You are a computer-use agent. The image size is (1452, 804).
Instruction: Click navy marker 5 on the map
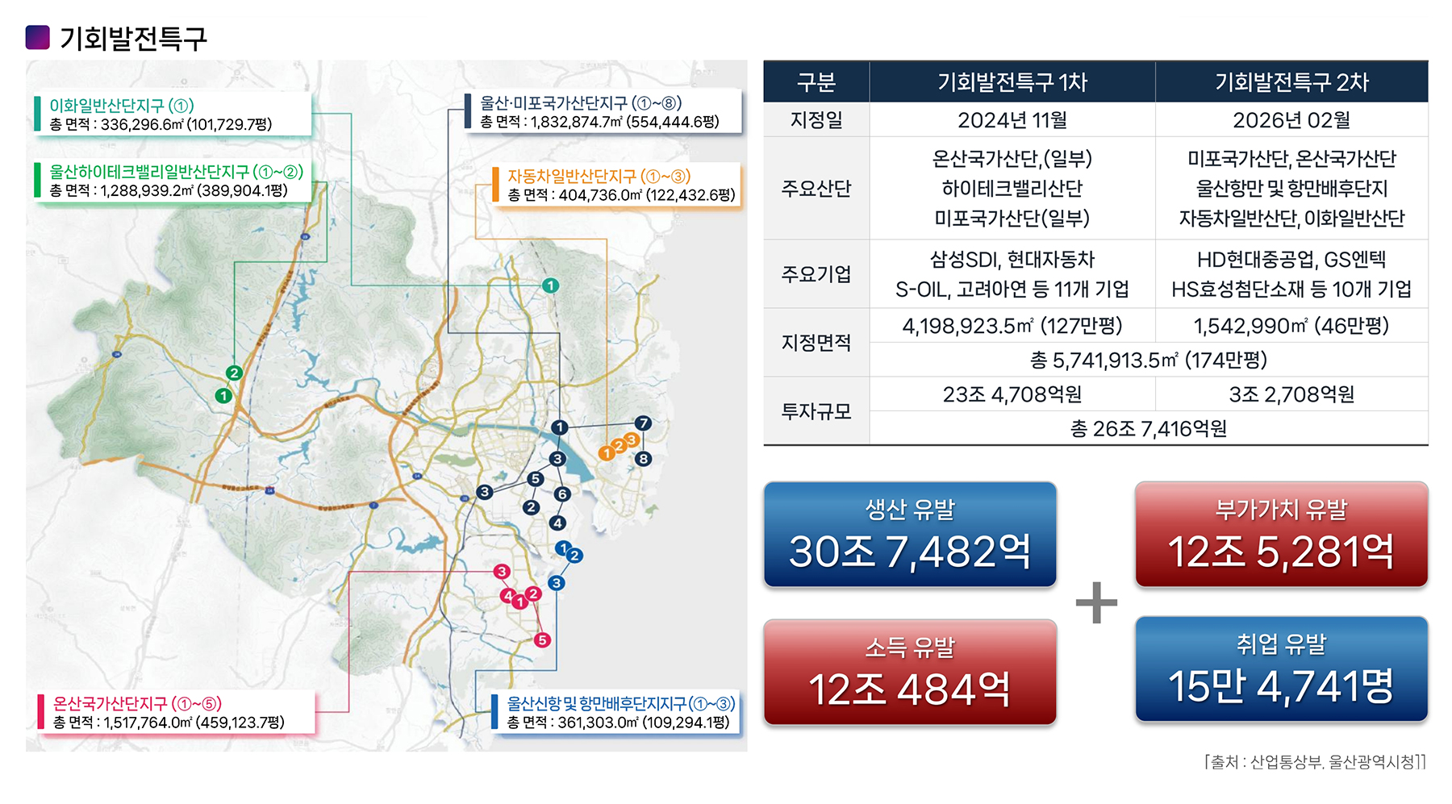pyautogui.click(x=535, y=479)
